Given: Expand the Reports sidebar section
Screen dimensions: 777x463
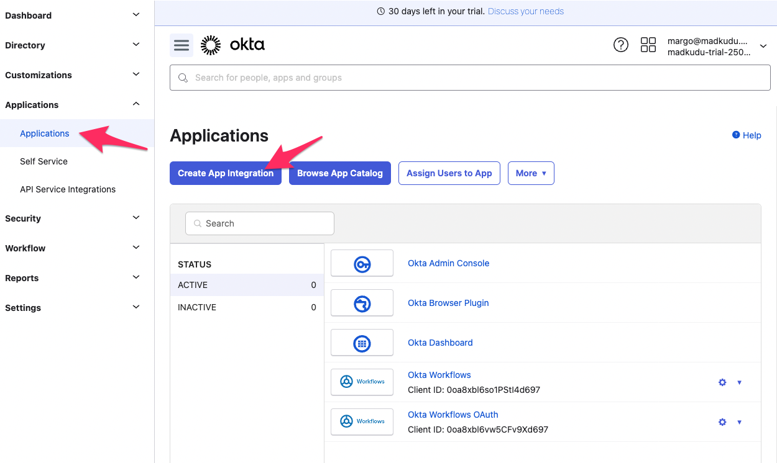Looking at the screenshot, I should (x=136, y=277).
